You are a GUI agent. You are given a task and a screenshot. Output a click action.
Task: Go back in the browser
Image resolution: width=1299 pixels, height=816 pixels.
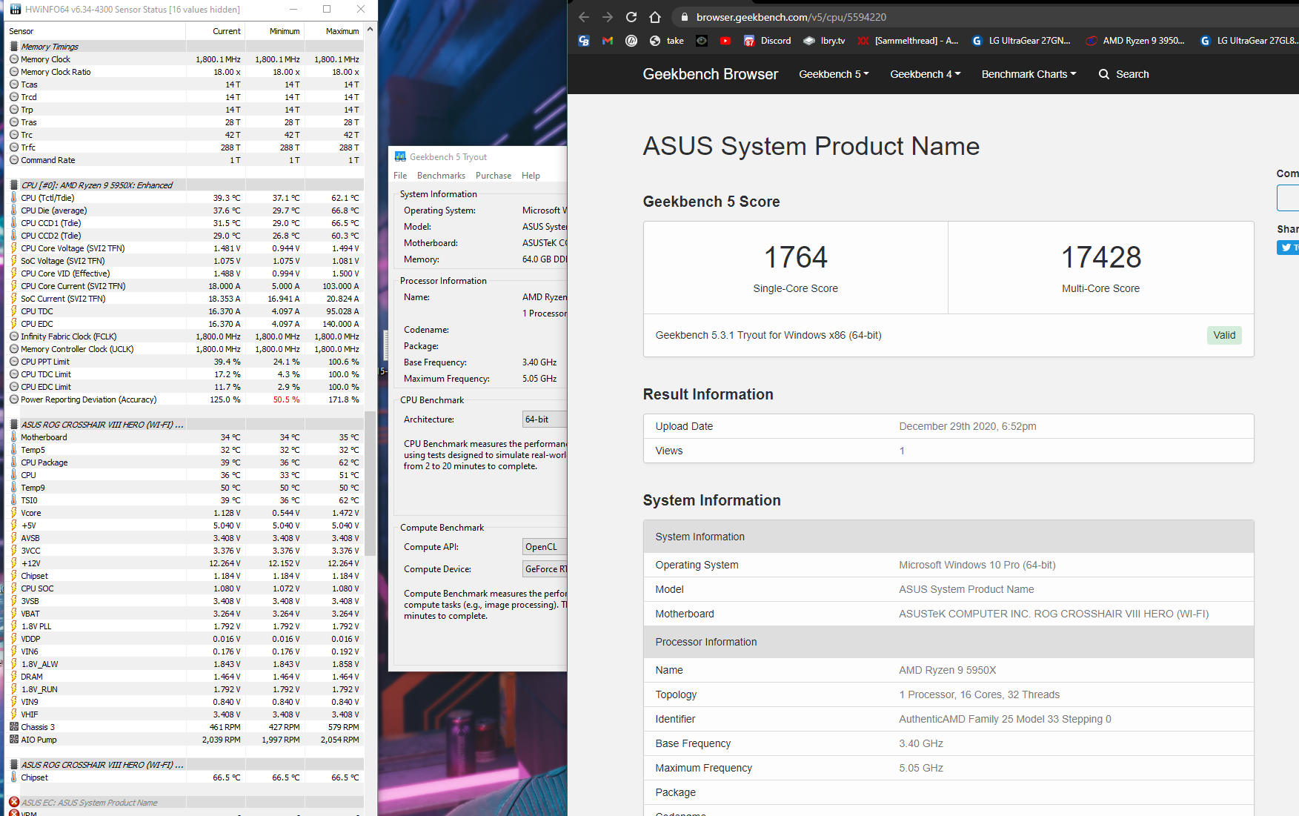(x=584, y=17)
